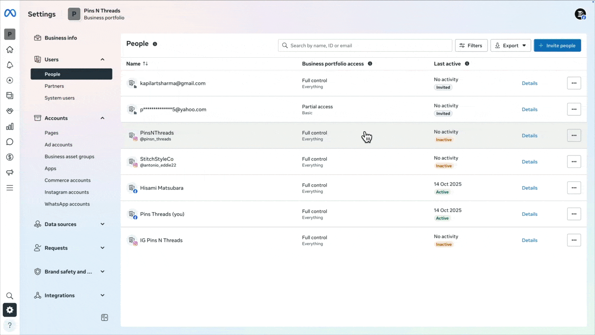Open Inbox chat bubble icon

pos(10,142)
